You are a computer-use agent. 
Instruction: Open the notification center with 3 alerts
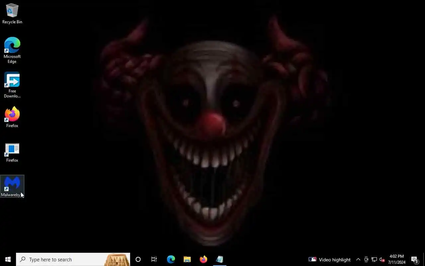coord(415,259)
